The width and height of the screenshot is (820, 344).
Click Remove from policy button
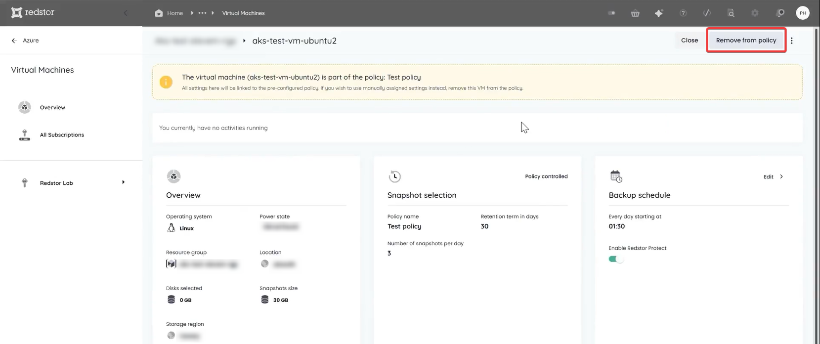(746, 41)
